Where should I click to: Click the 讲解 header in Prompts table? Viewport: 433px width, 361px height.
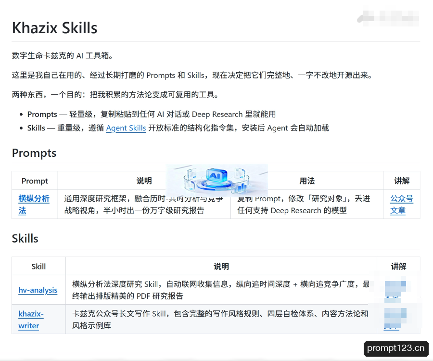pos(402,181)
